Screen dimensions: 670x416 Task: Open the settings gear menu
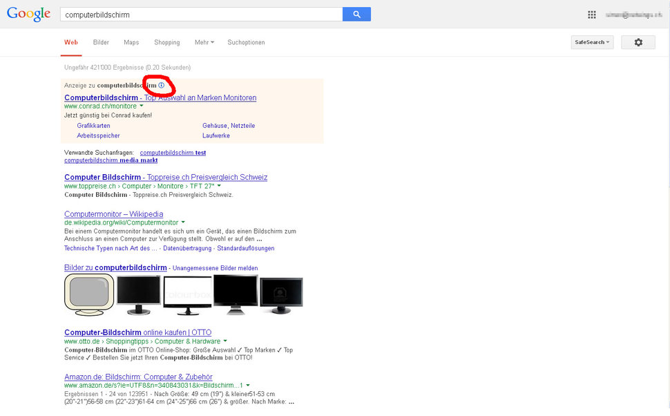(x=638, y=43)
